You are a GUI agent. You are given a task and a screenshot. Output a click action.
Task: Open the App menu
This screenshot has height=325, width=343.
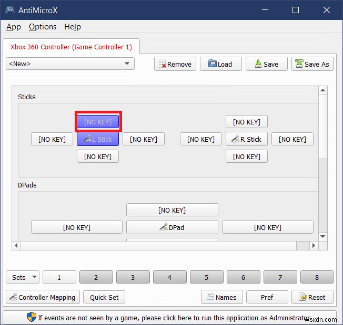[14, 27]
